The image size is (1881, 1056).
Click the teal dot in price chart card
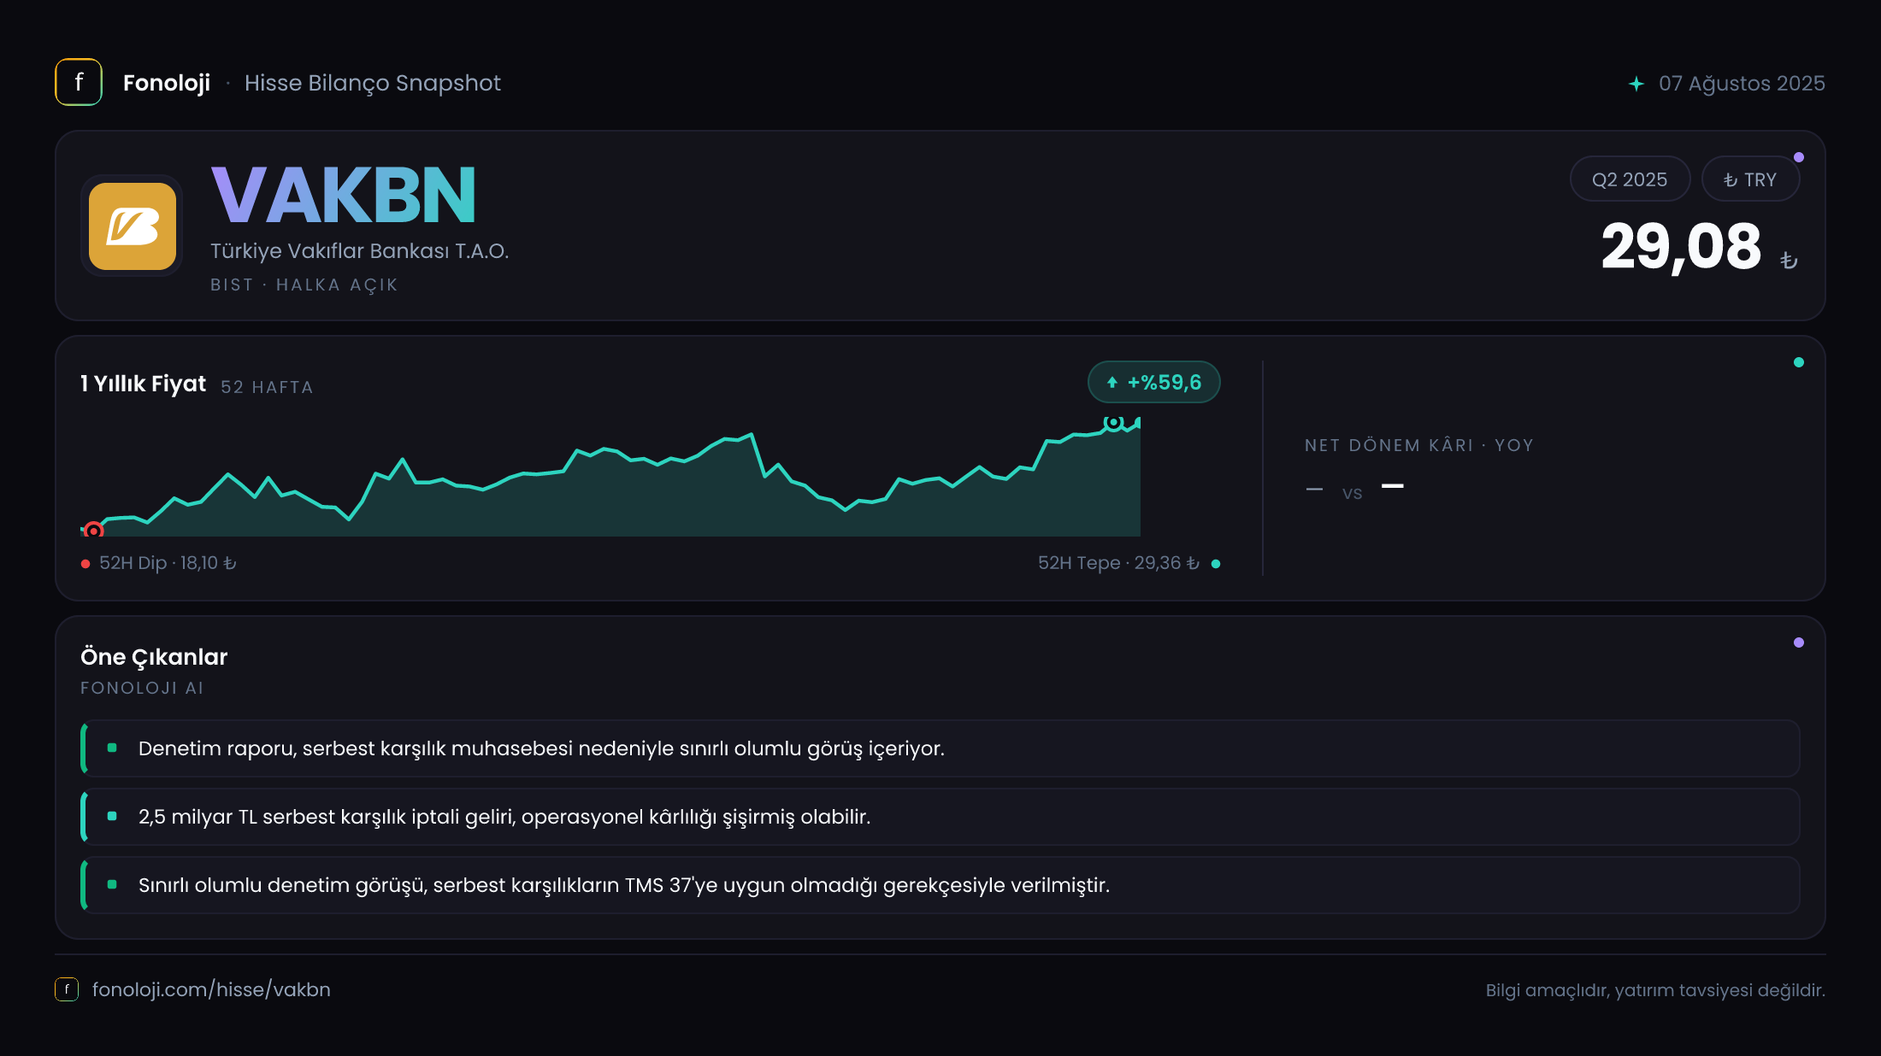pyautogui.click(x=1799, y=362)
